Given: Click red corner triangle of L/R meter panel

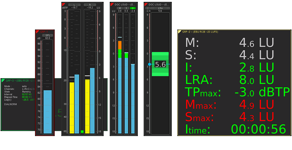Looking at the screenshot, I should click(x=63, y=4).
